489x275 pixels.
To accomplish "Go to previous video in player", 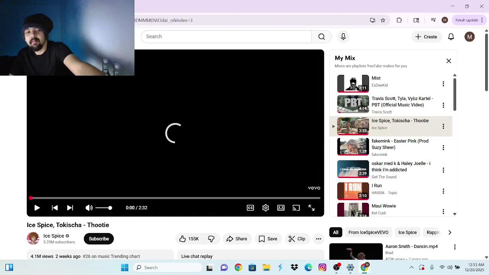I will (x=55, y=208).
